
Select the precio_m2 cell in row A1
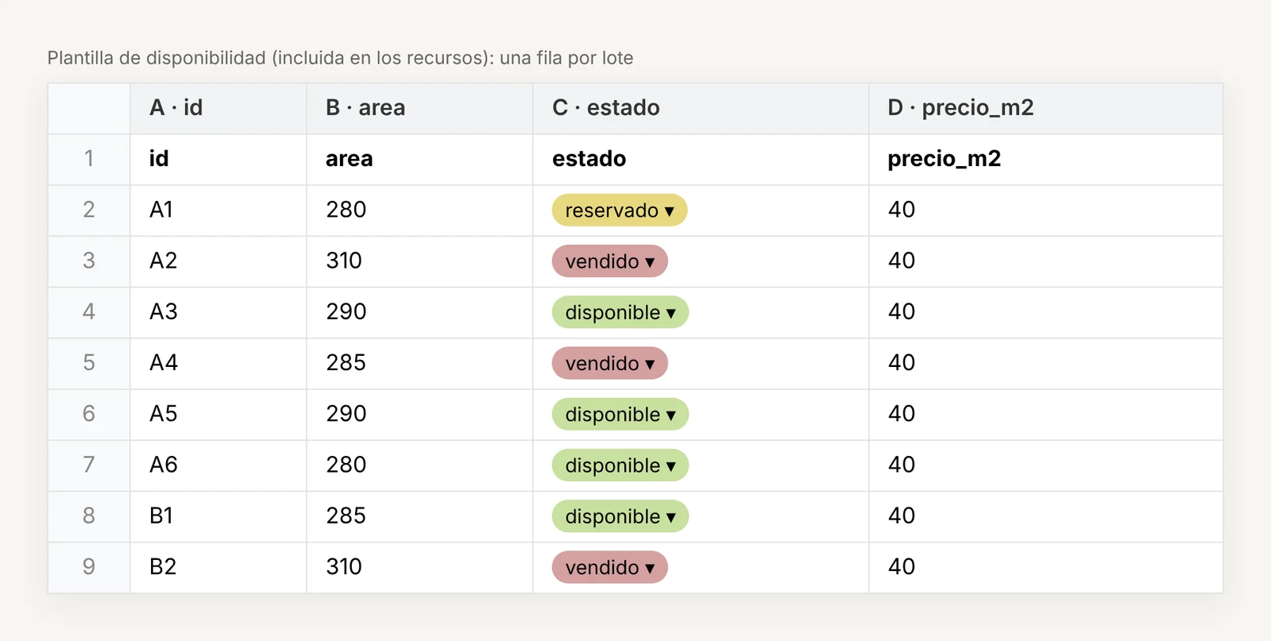coord(1045,210)
